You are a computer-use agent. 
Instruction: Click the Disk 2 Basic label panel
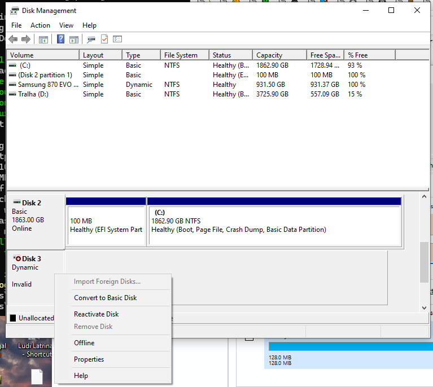[36, 222]
